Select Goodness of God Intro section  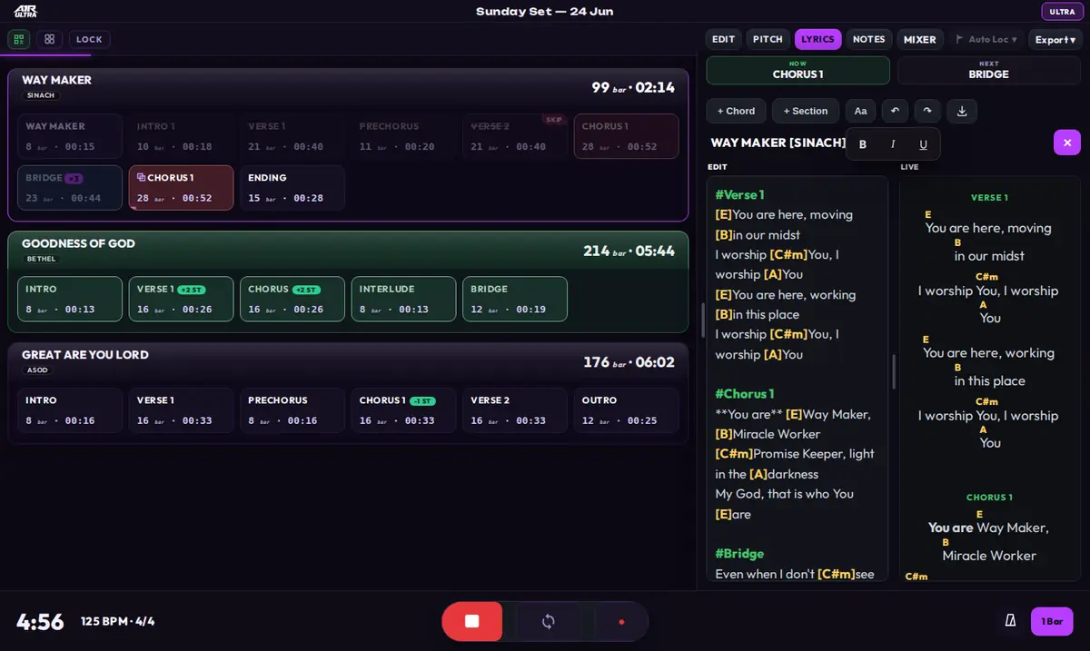click(70, 299)
